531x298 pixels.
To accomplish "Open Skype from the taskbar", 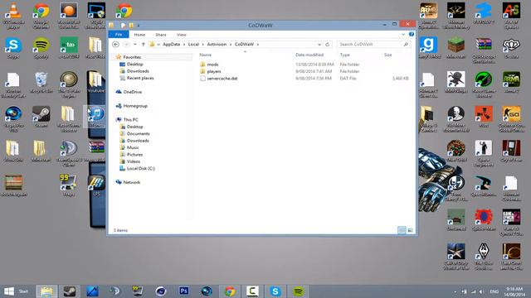I will pyautogui.click(x=275, y=291).
